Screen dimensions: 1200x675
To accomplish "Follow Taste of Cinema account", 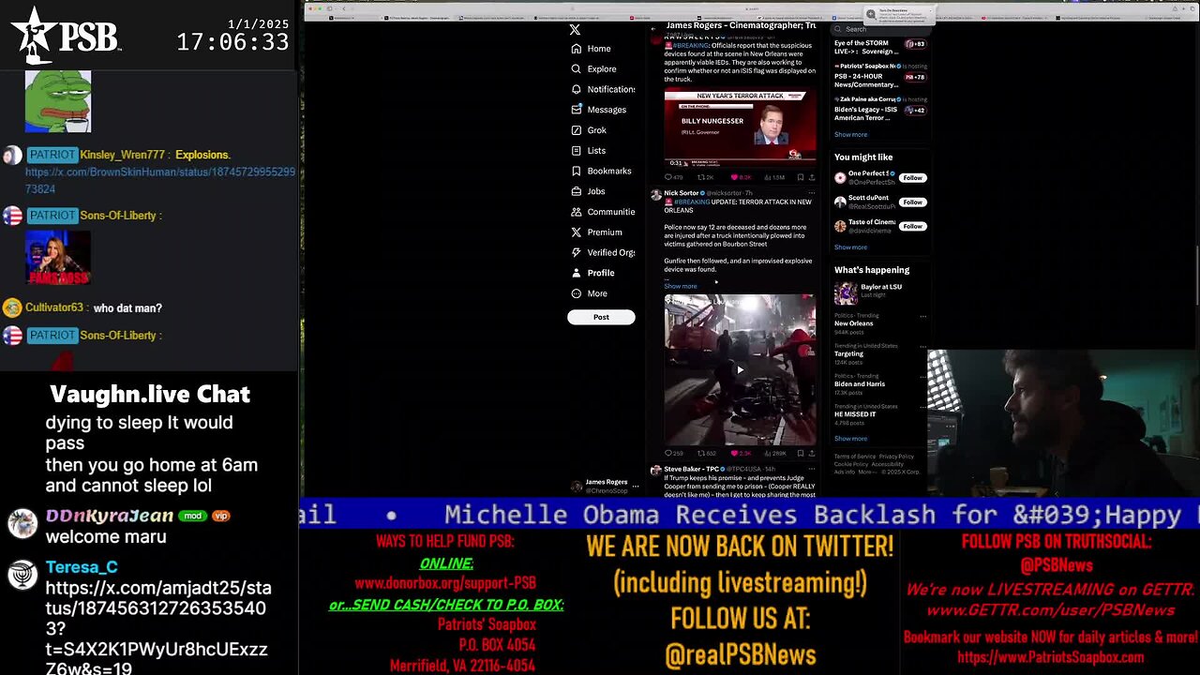I will 912,227.
